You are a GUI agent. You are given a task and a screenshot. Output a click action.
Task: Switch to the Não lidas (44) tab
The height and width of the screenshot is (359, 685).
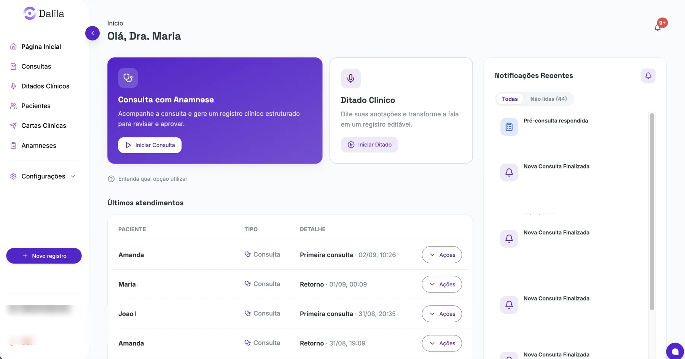548,99
